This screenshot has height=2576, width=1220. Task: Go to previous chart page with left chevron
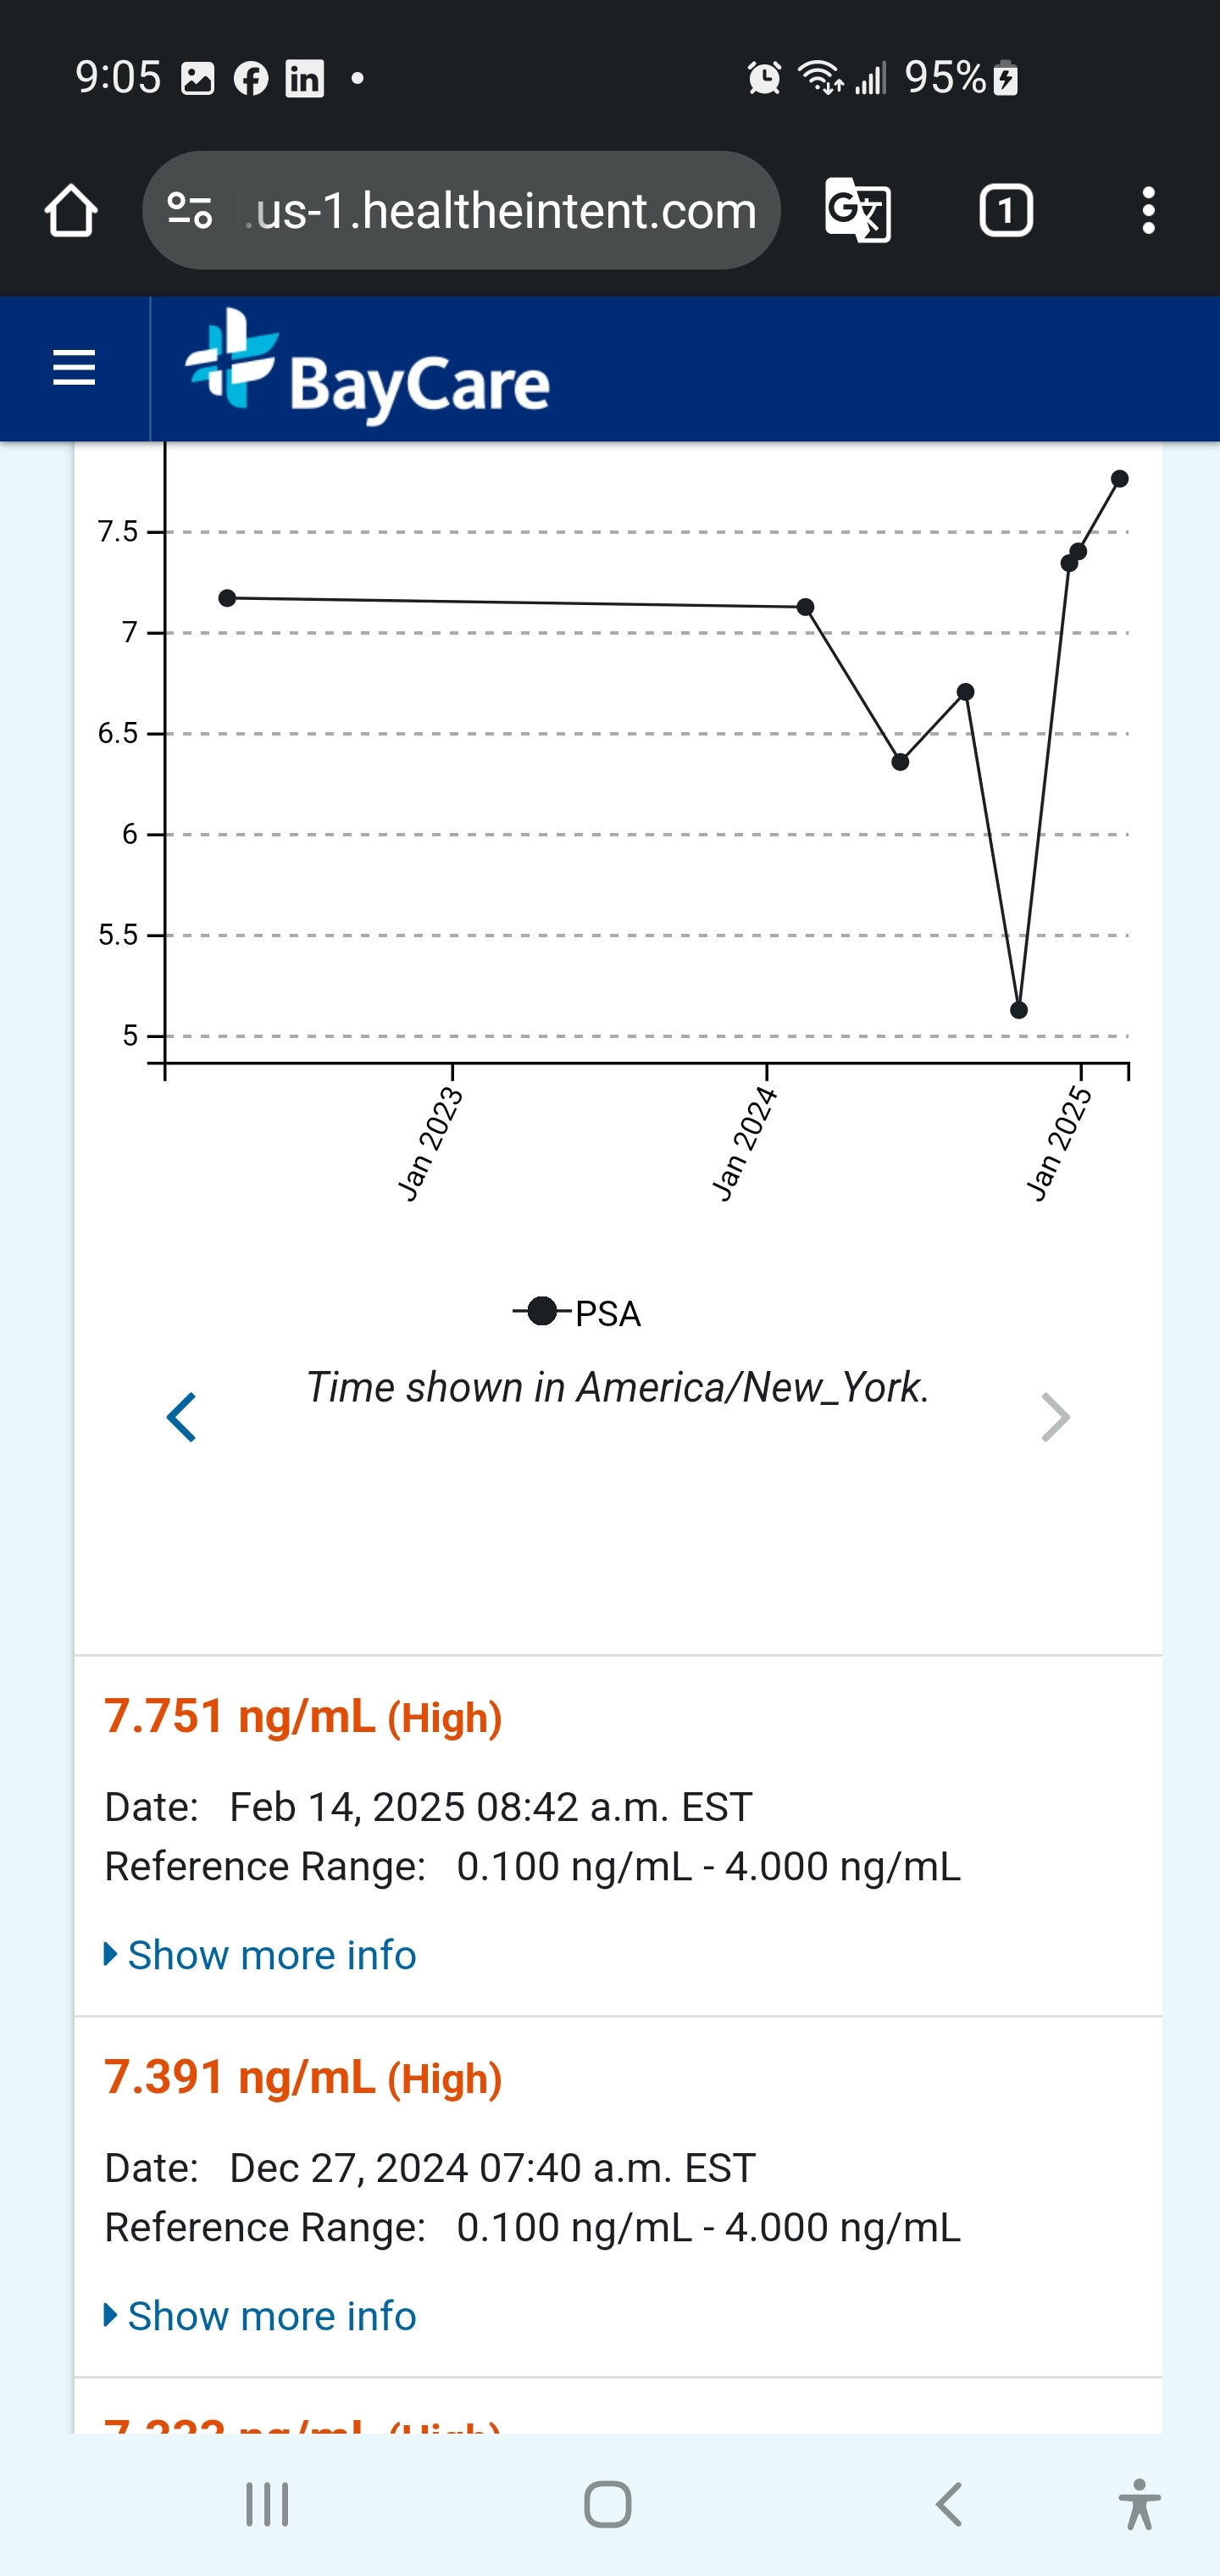click(181, 1417)
